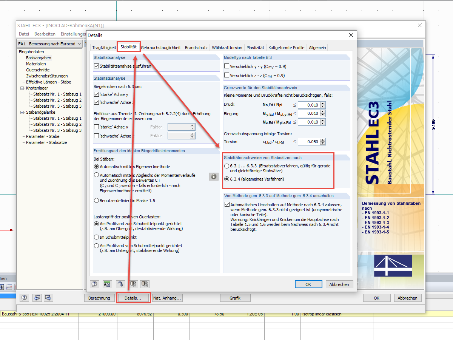This screenshot has height=340, width=453.
Task: Uncheck Biegeknicken 'schwache' Achse z
Action: click(x=96, y=102)
